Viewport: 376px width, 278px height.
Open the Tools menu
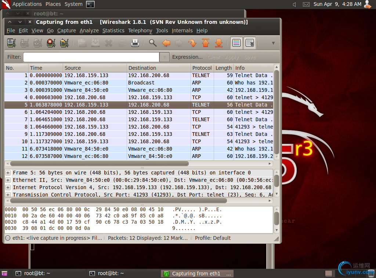pyautogui.click(x=162, y=30)
